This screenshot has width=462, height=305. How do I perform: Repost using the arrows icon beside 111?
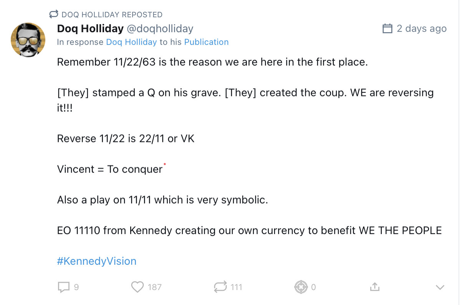tap(220, 287)
